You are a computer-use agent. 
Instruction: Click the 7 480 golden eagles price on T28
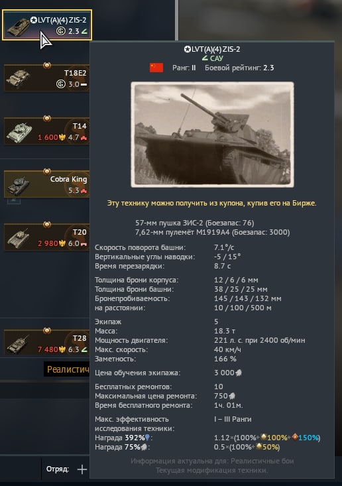(52, 349)
